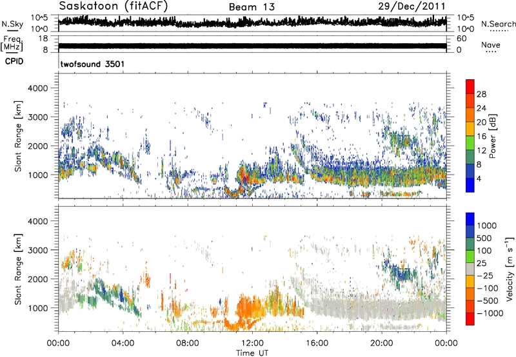Click the 'N.Sky' legend label
Screen dimensions: 516x357
12,24
